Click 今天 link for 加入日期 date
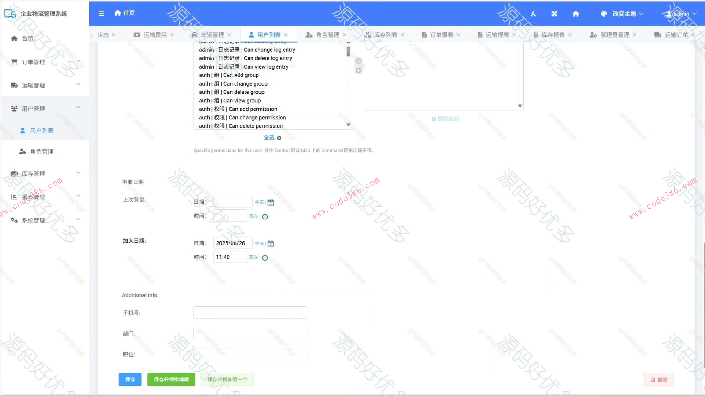Screen dimensions: 705x396 259,244
